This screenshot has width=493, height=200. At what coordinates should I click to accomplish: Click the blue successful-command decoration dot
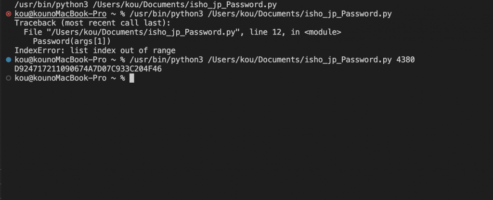[9, 60]
